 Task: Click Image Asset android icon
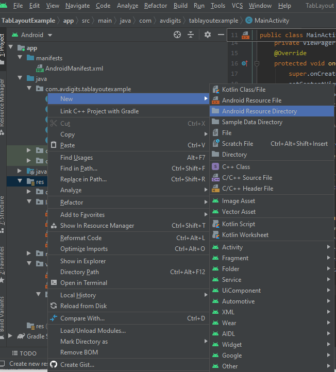coord(215,201)
